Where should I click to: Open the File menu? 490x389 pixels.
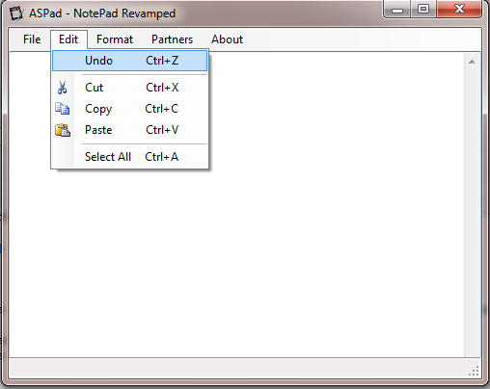click(32, 39)
